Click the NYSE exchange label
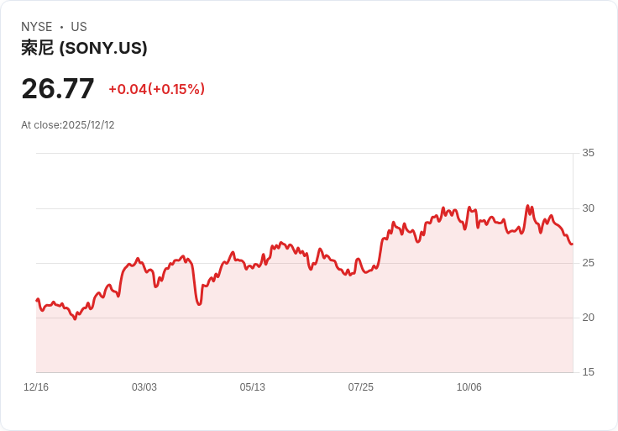The image size is (618, 431). click(36, 26)
